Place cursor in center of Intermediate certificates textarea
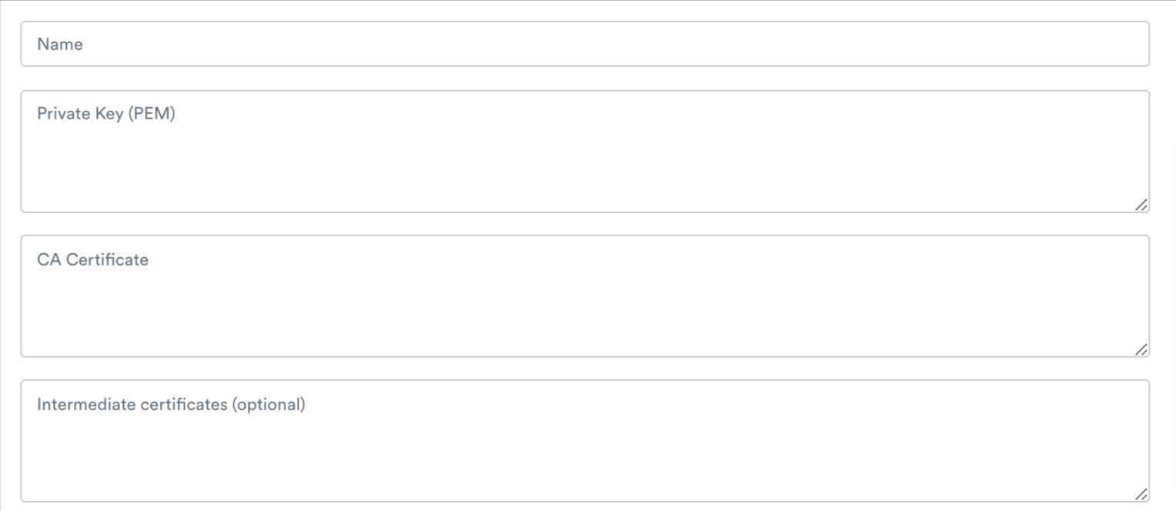 (585, 441)
